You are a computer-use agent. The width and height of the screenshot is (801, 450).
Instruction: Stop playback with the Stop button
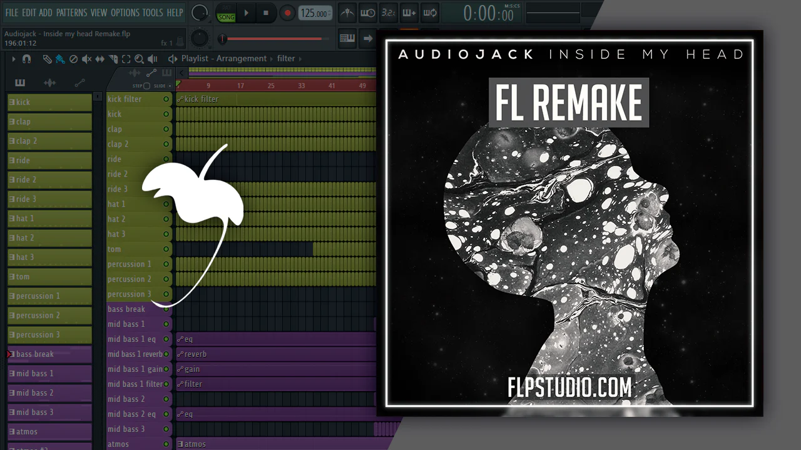tap(266, 12)
